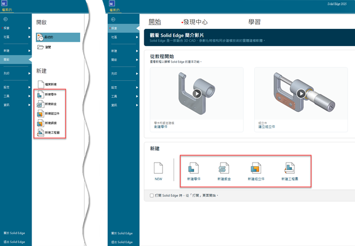Image resolution: width=355 pixels, height=246 pixels.
Task: Switch to 學習 tab on Start page
Action: click(255, 22)
